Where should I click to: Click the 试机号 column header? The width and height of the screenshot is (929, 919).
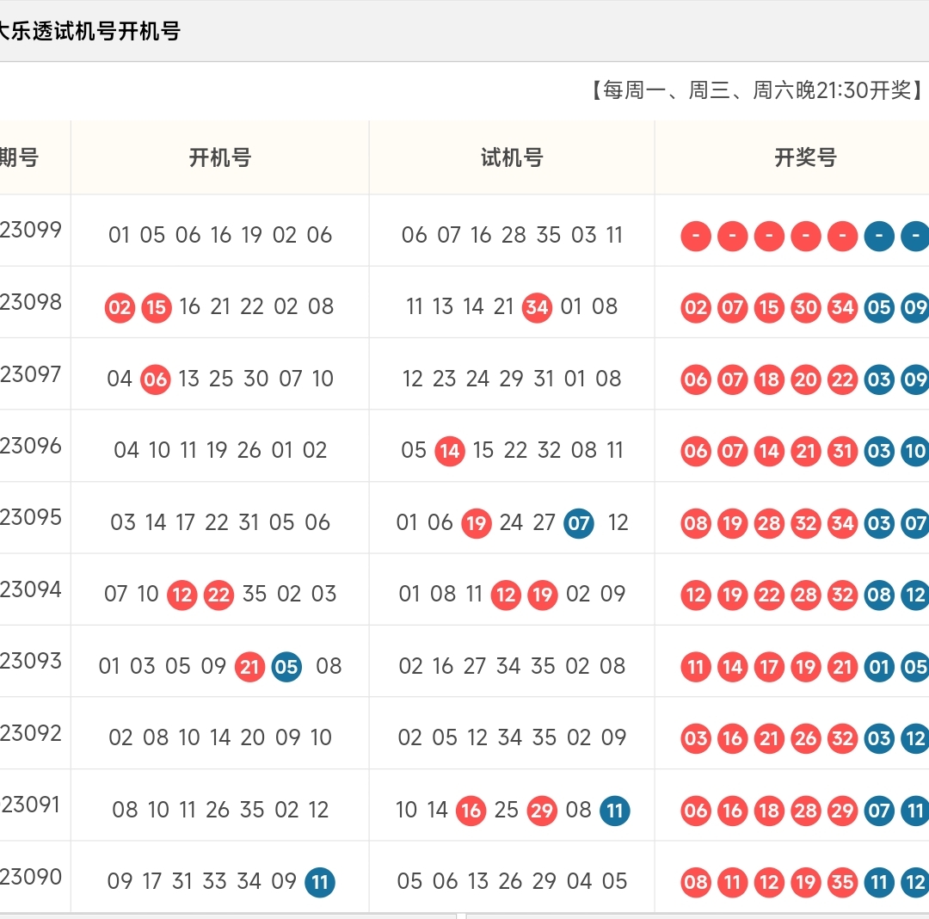[512, 157]
